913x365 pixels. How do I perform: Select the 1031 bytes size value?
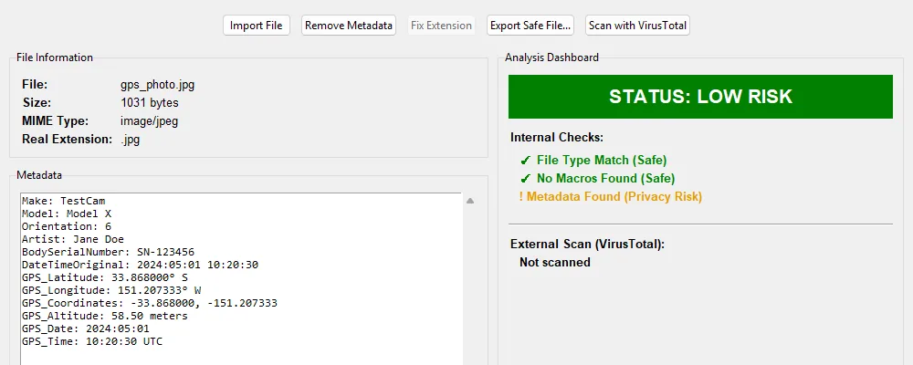[x=149, y=103]
